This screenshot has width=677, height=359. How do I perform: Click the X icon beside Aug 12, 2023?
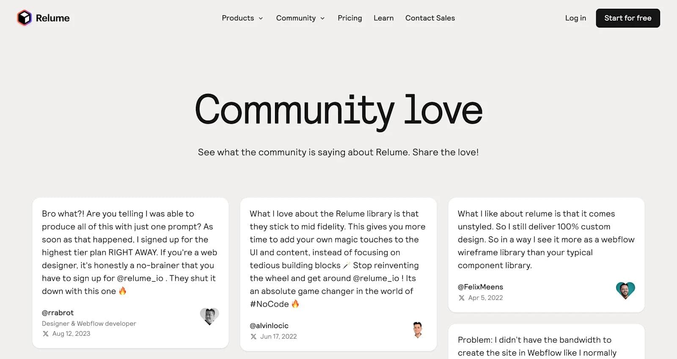click(45, 334)
